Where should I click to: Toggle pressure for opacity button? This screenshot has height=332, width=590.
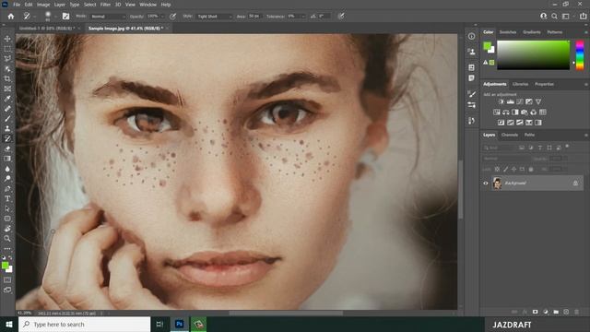coord(172,17)
